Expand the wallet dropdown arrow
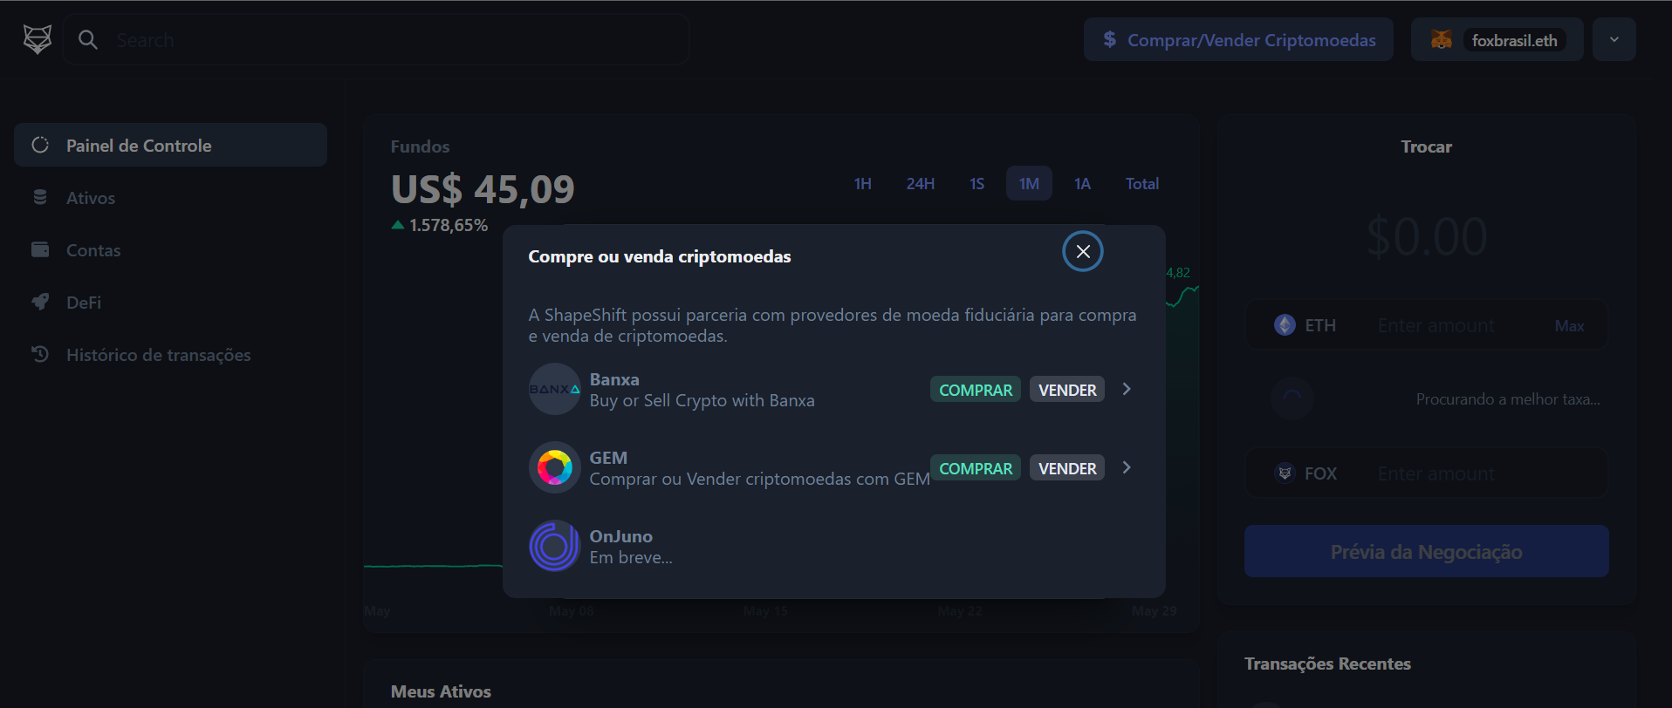Viewport: 1672px width, 708px height. (x=1614, y=40)
